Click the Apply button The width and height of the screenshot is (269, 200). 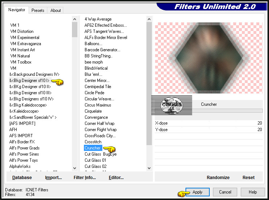click(x=197, y=192)
